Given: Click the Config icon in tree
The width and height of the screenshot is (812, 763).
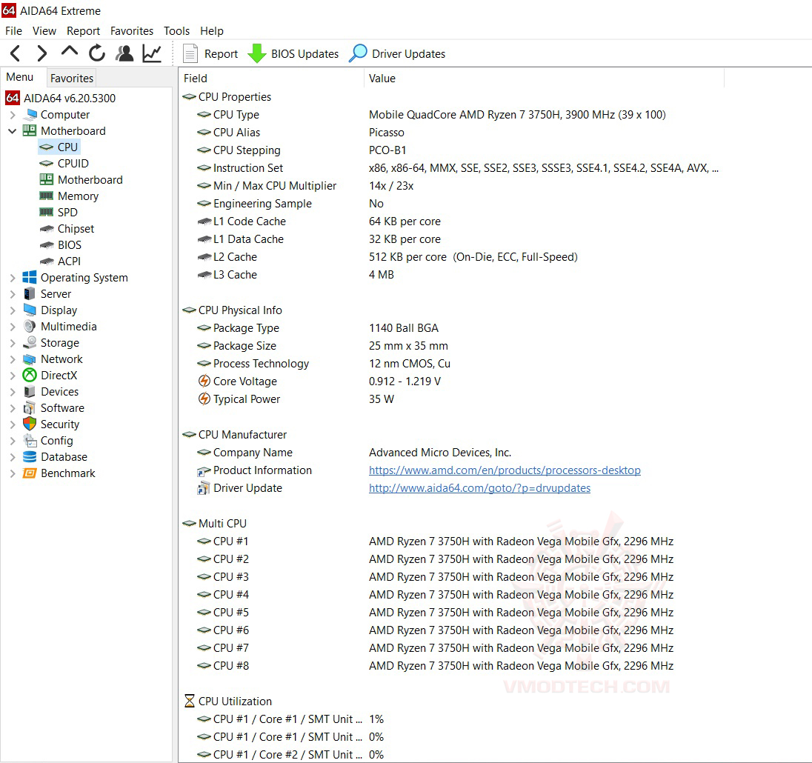Looking at the screenshot, I should point(30,441).
